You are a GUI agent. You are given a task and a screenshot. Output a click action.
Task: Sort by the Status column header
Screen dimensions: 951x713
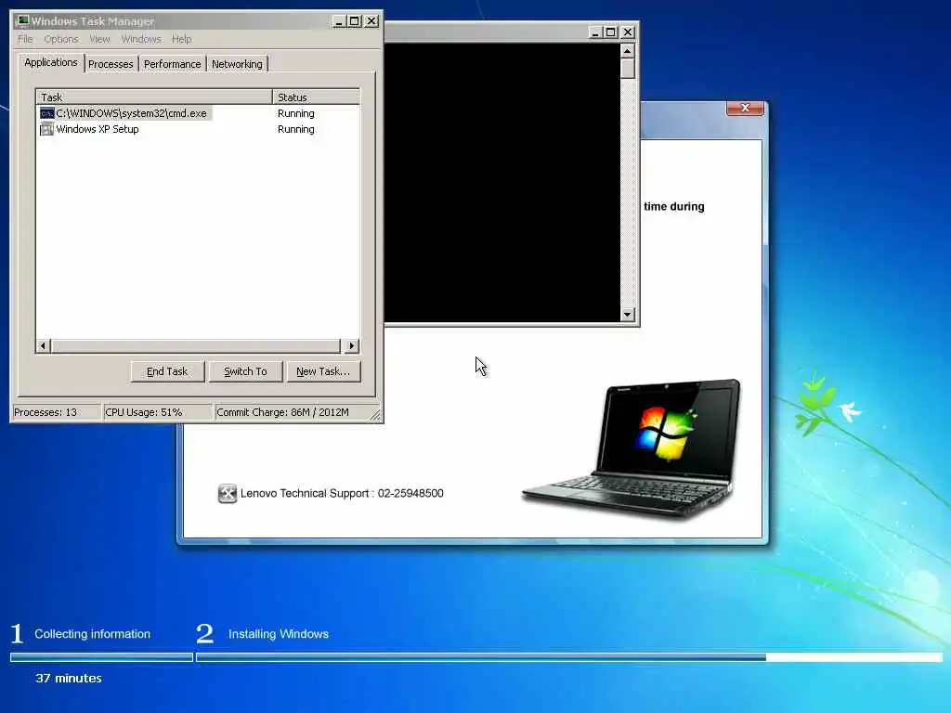pyautogui.click(x=316, y=97)
